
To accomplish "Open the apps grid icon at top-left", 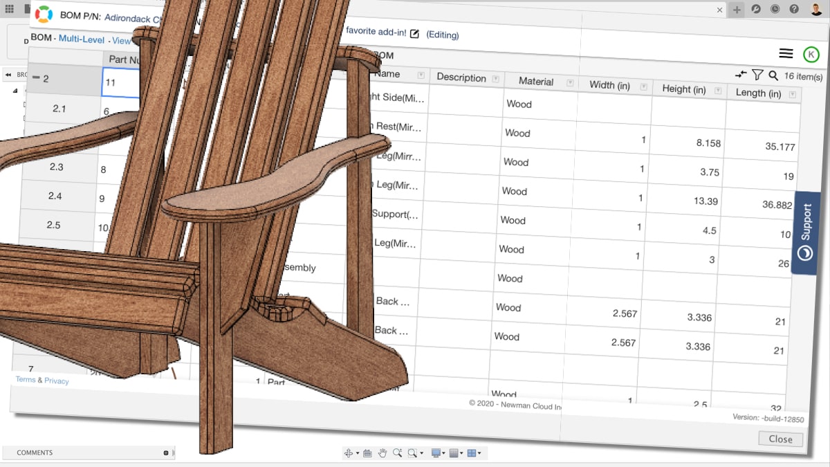I will (x=9, y=9).
